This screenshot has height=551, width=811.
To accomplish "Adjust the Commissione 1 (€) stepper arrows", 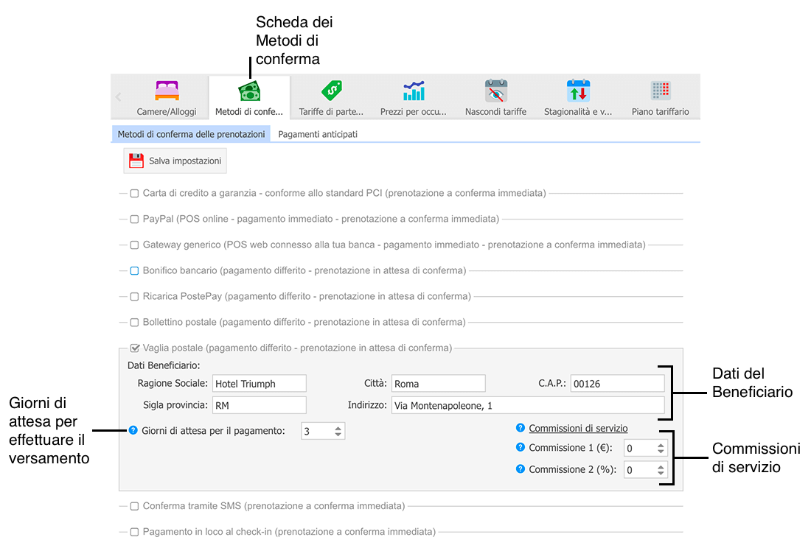I will coord(661,448).
